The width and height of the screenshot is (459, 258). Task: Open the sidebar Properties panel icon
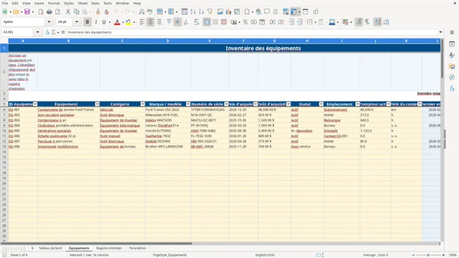pos(452,44)
